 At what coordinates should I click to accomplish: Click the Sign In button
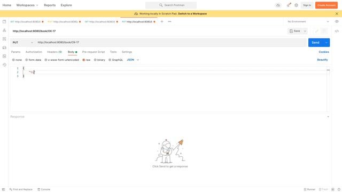click(307, 5)
